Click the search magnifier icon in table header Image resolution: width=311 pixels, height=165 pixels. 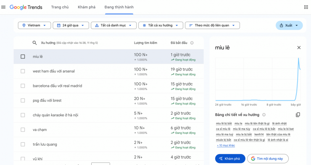pyautogui.click(x=34, y=43)
